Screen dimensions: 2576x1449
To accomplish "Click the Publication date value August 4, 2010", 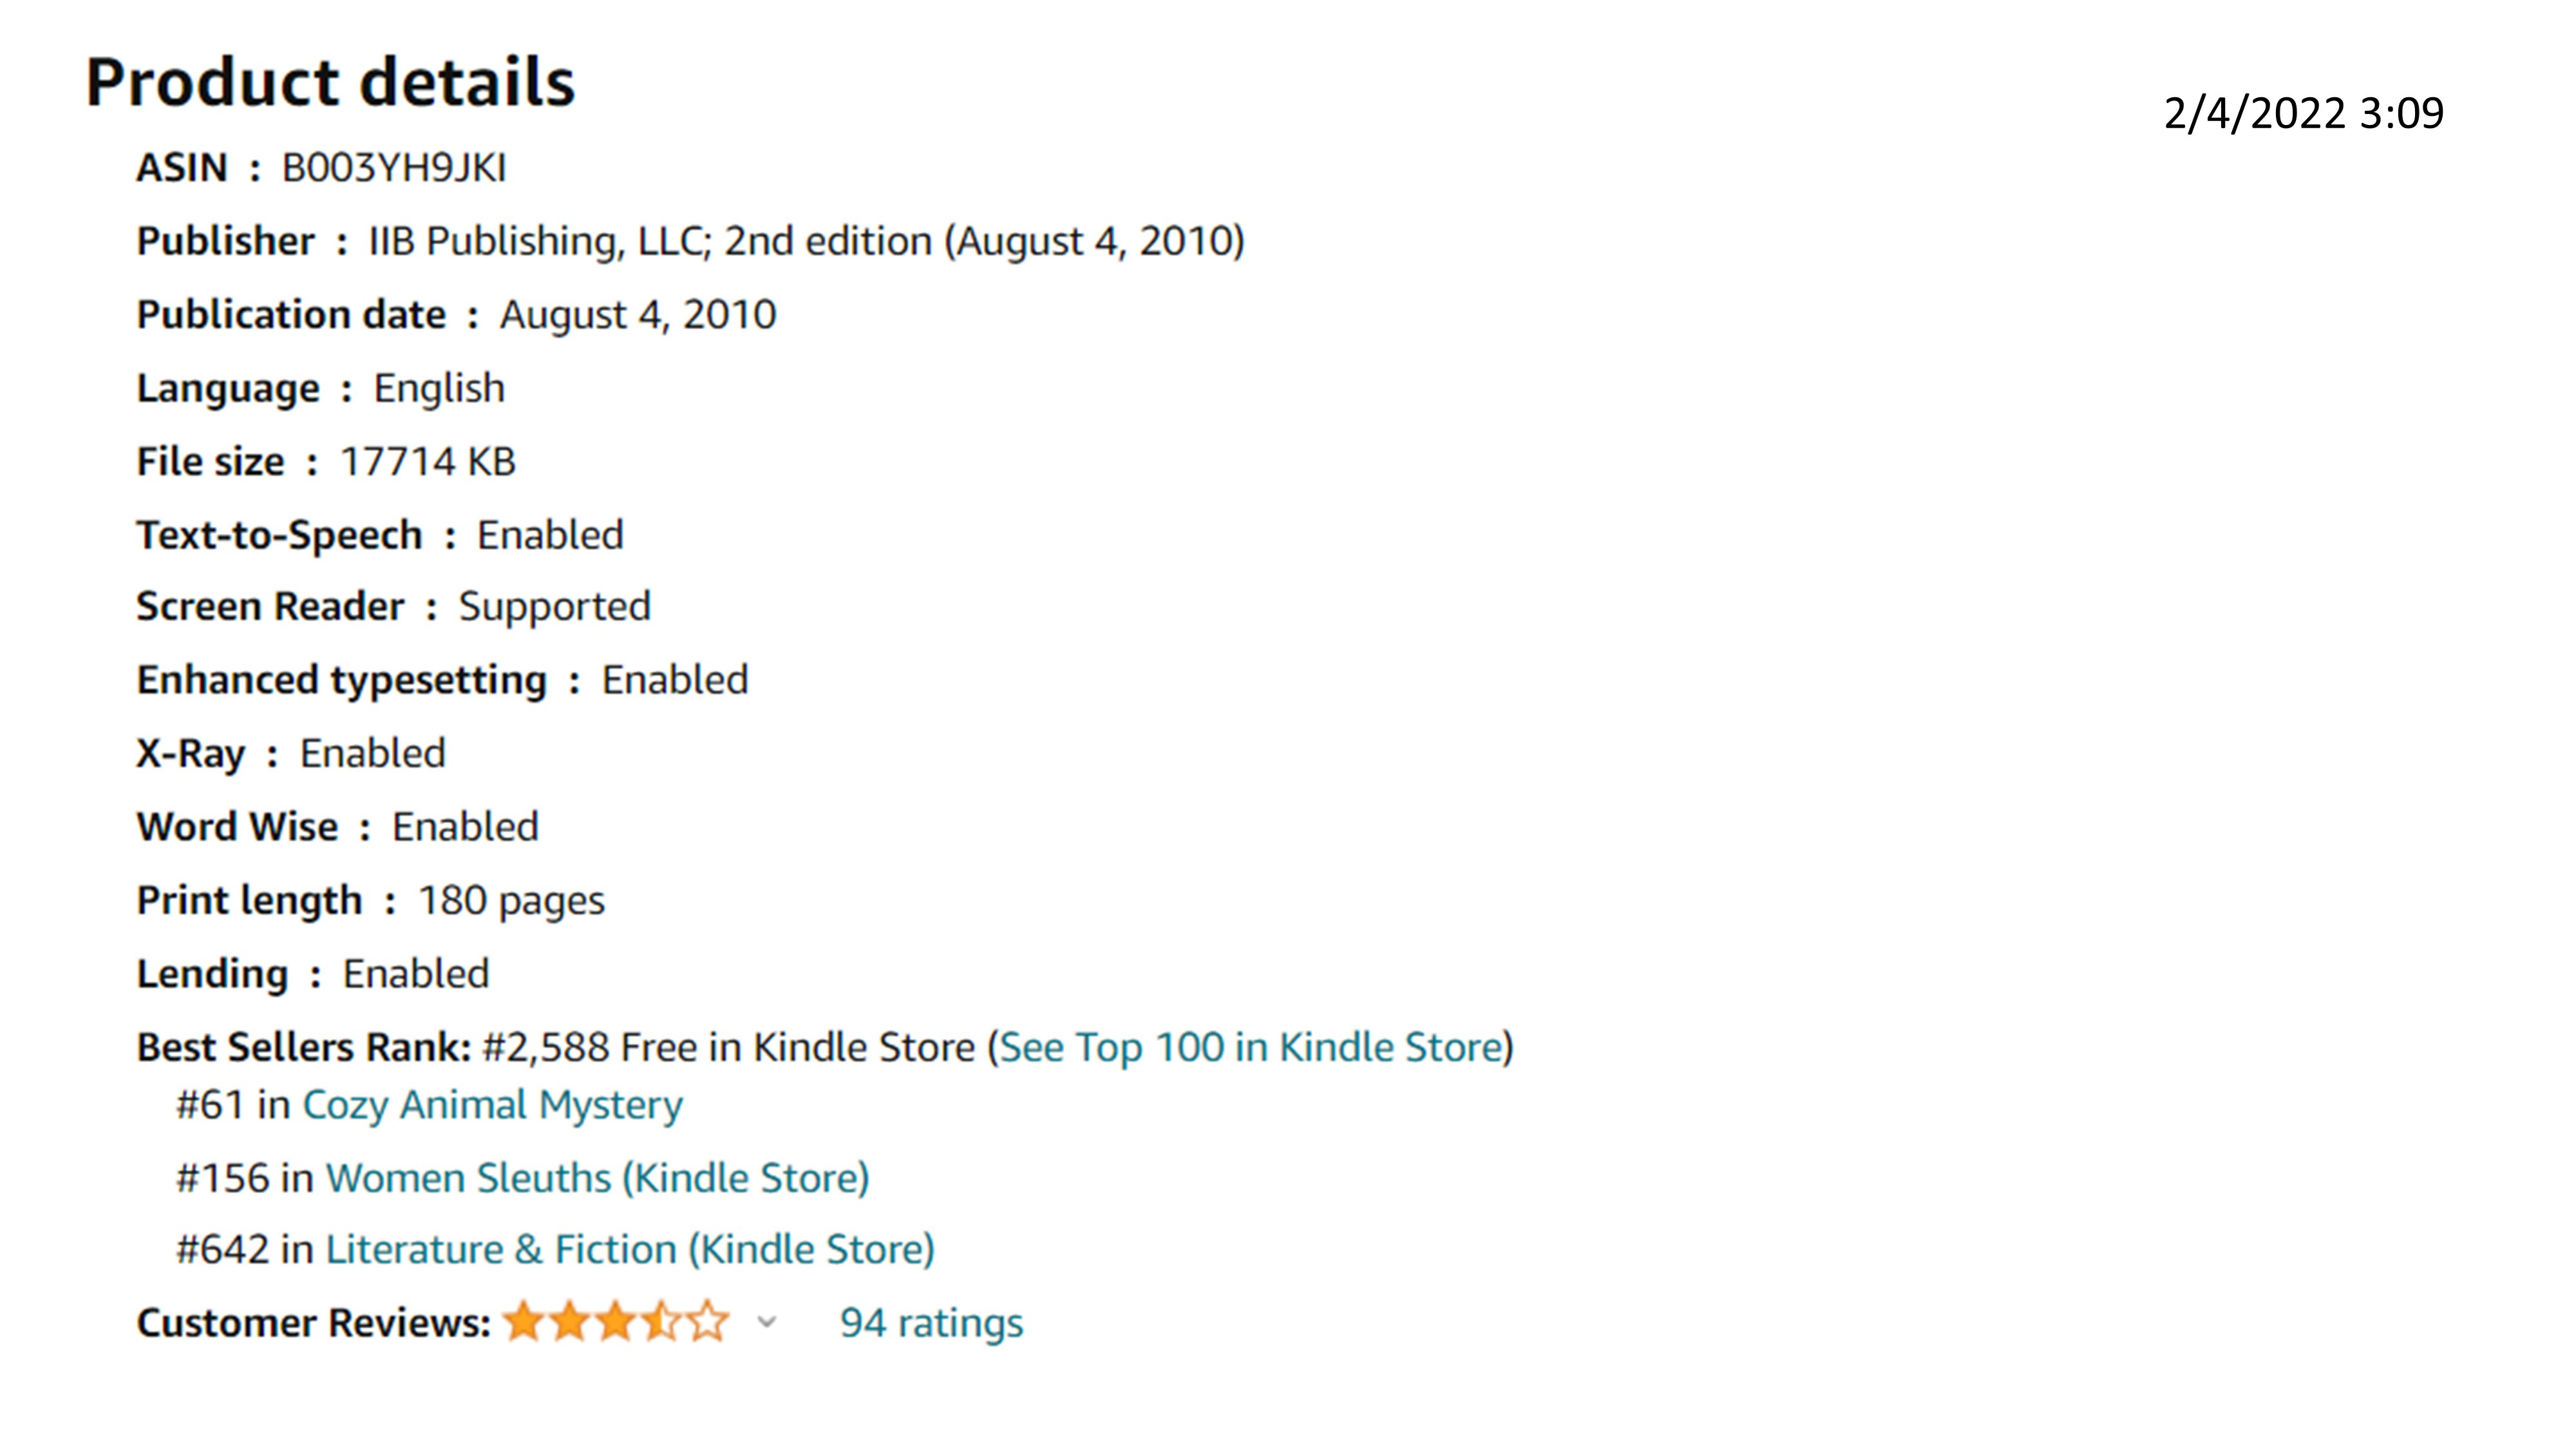I will [x=638, y=315].
